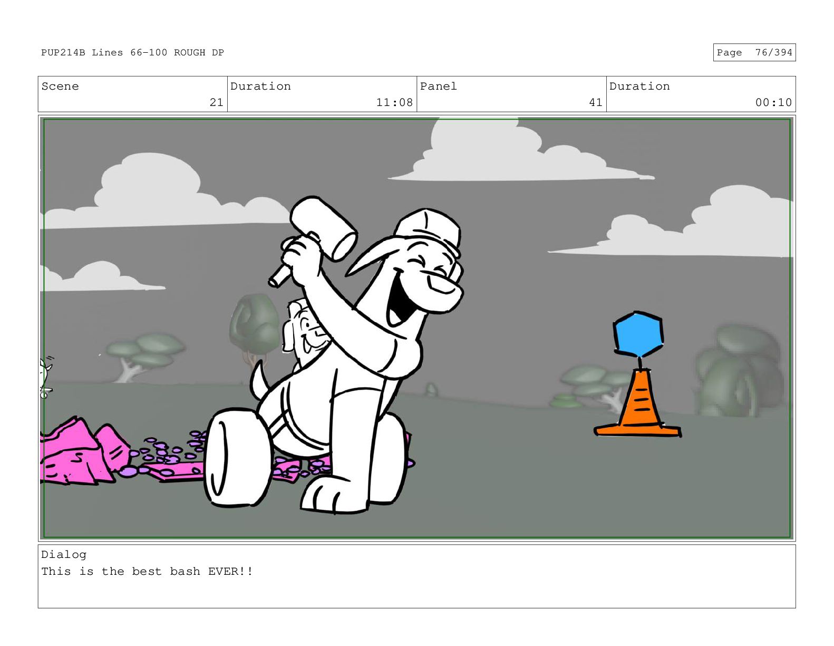
Task: Click the 'Dialog' label
Action: coord(64,555)
